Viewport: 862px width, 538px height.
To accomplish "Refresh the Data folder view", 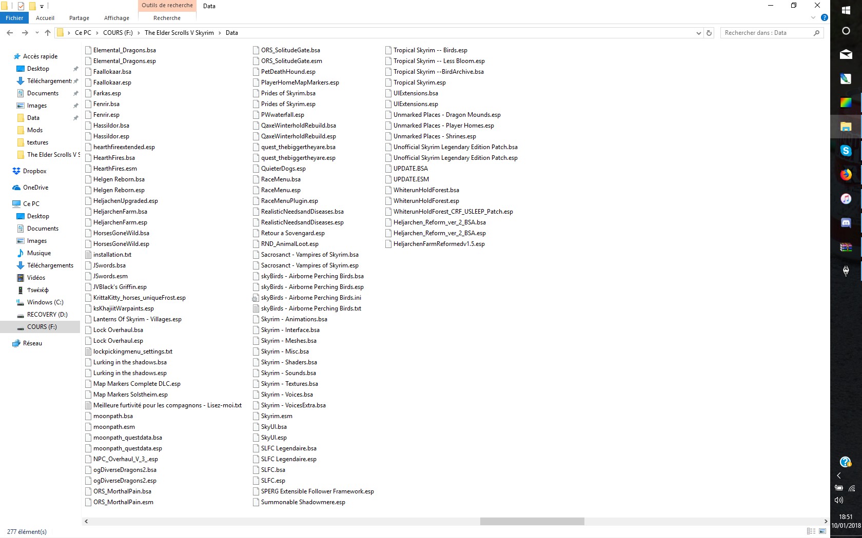I will pyautogui.click(x=709, y=33).
